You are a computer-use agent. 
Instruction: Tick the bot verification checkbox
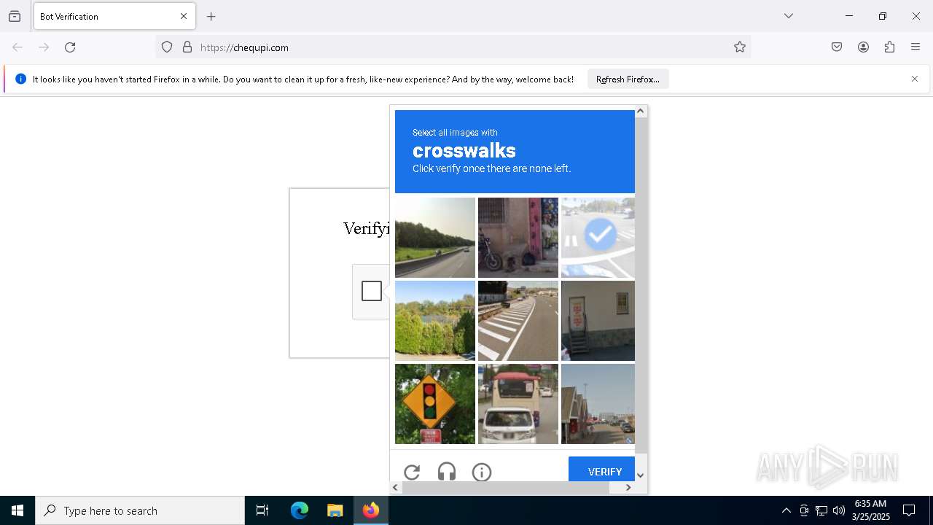point(372,291)
